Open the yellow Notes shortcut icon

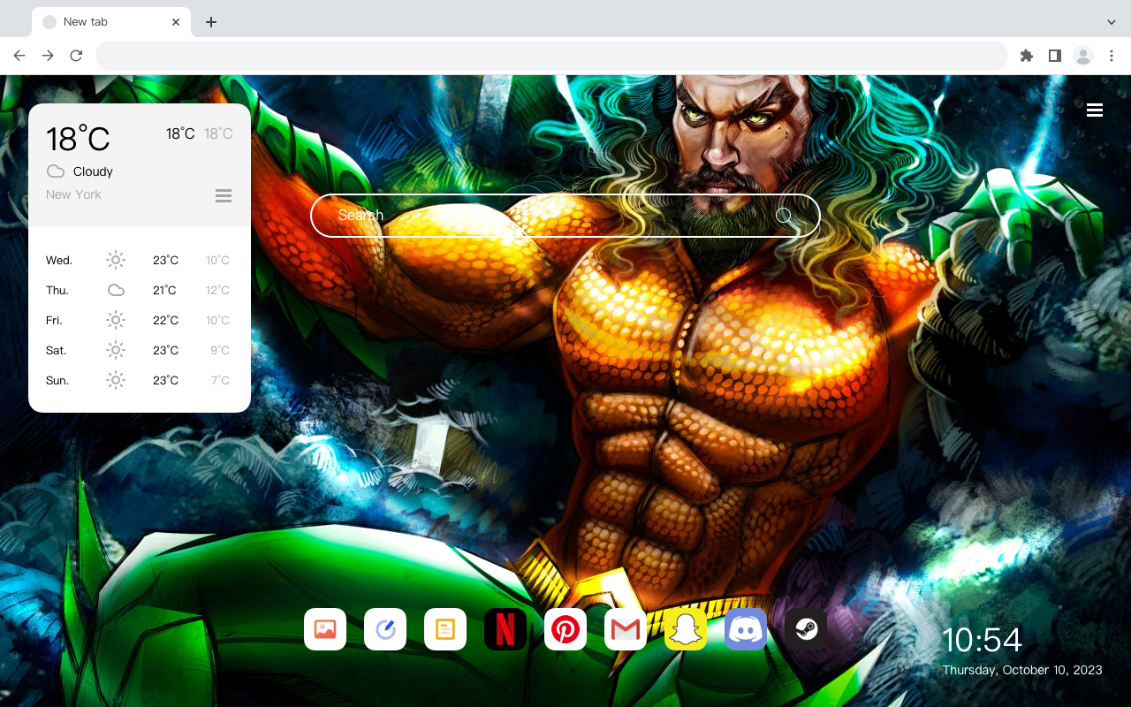[x=445, y=629]
